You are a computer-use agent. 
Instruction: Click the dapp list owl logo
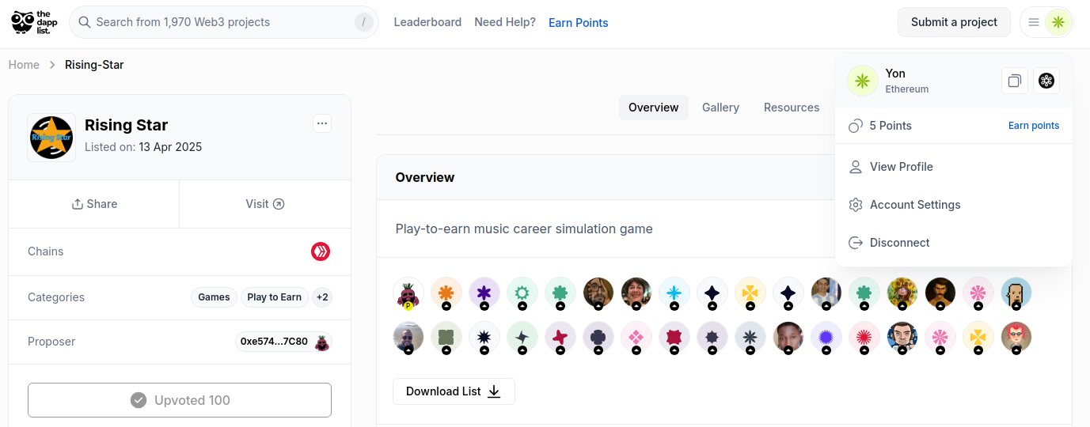coord(35,22)
